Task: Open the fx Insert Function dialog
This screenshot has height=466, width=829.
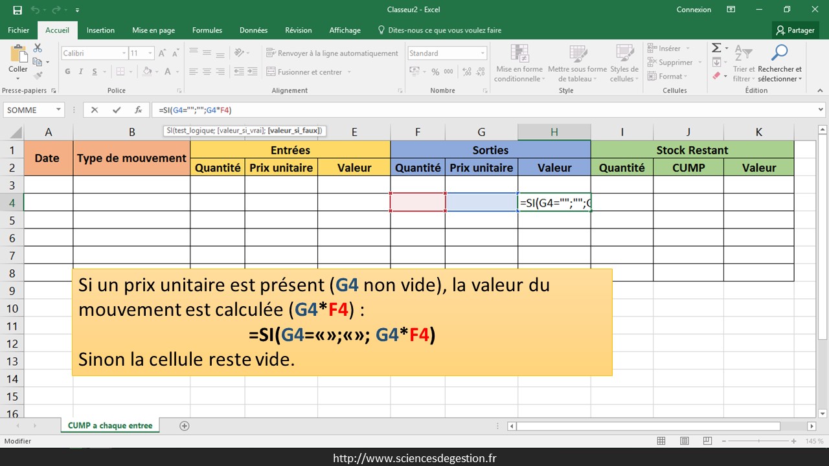Action: click(138, 110)
